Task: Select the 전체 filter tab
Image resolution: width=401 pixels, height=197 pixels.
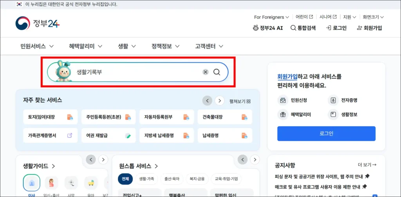Action: coord(125,179)
